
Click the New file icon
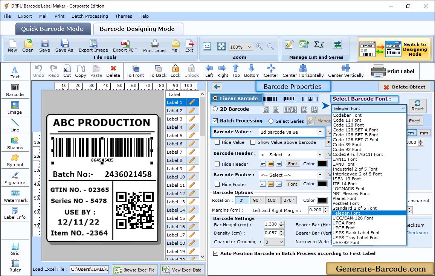pyautogui.click(x=12, y=46)
